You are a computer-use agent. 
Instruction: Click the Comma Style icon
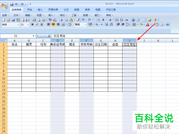coord(102,25)
